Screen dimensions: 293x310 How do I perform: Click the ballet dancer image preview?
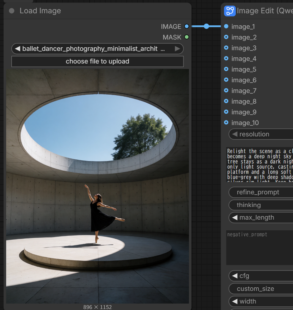point(98,186)
